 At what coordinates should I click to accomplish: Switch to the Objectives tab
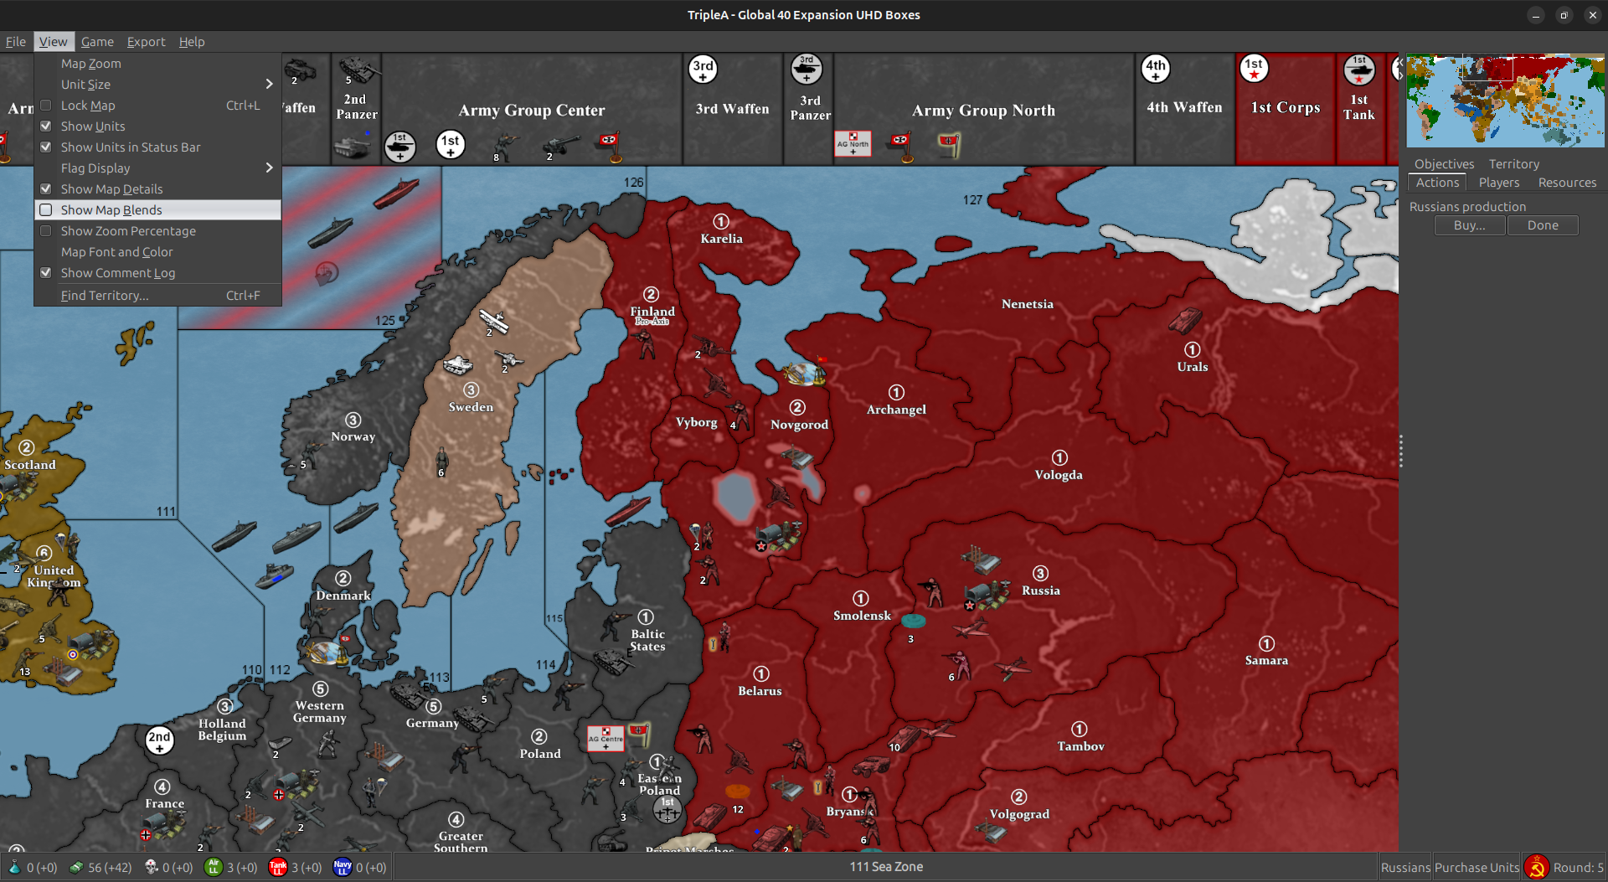tap(1444, 164)
